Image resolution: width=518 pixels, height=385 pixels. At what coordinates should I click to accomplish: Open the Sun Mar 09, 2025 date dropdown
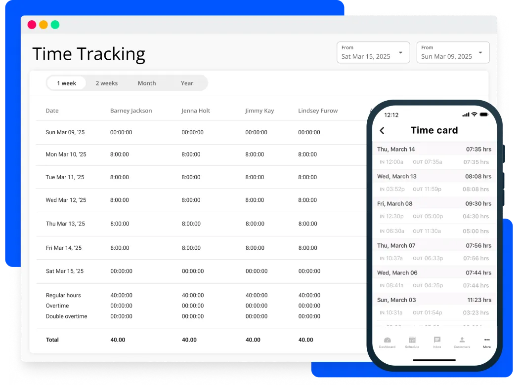453,52
